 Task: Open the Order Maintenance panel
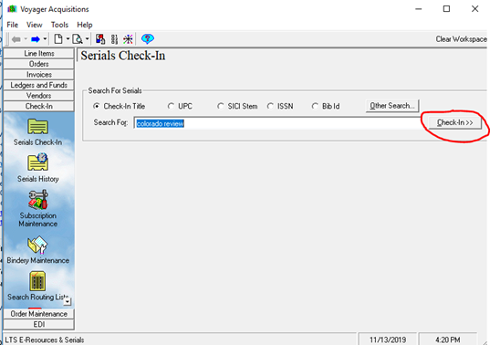[x=38, y=314]
